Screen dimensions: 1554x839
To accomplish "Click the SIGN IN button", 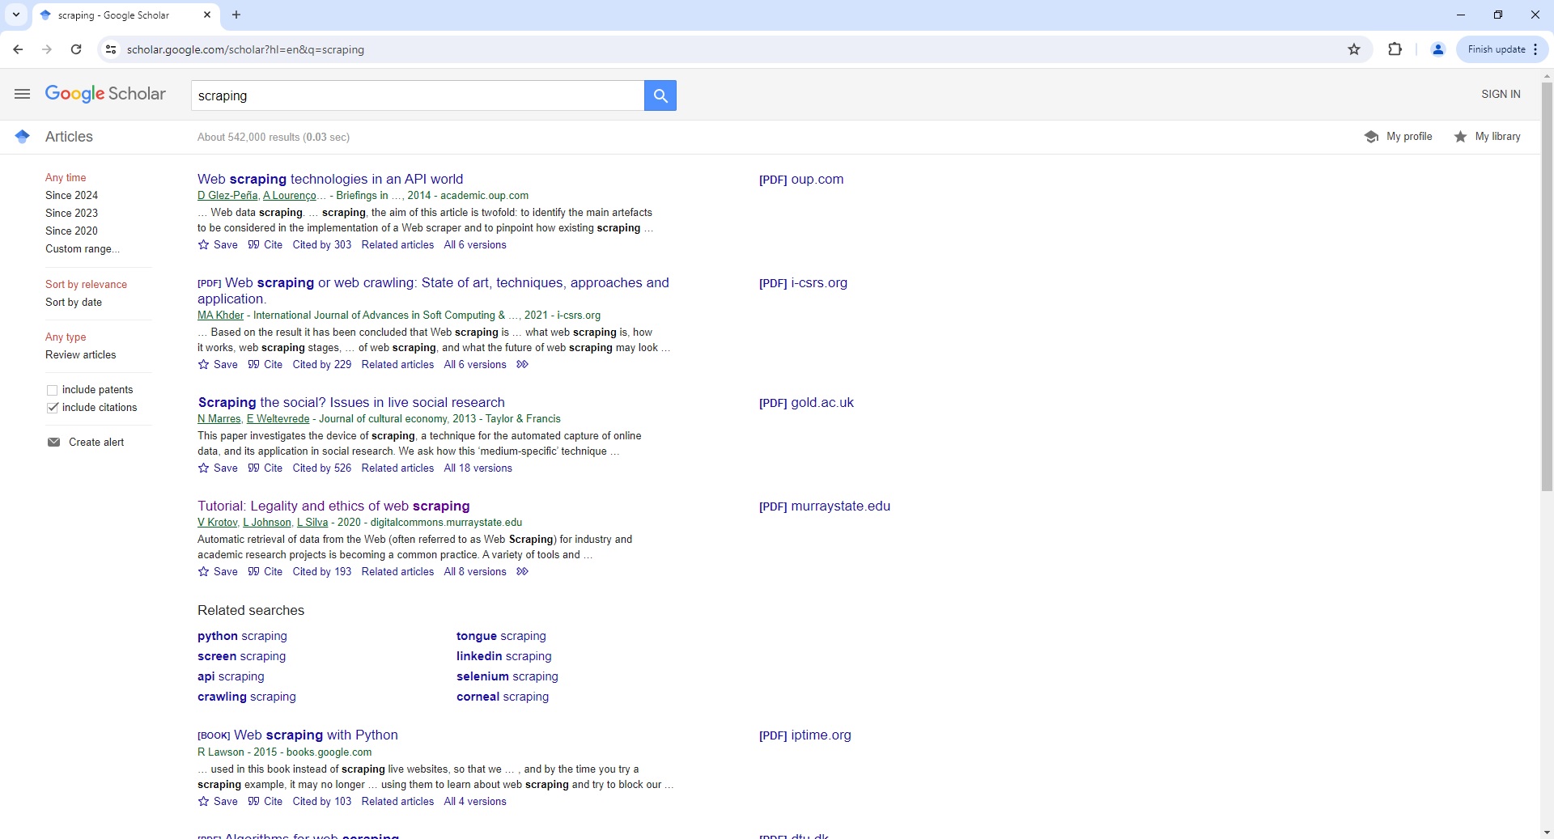I will click(1500, 94).
